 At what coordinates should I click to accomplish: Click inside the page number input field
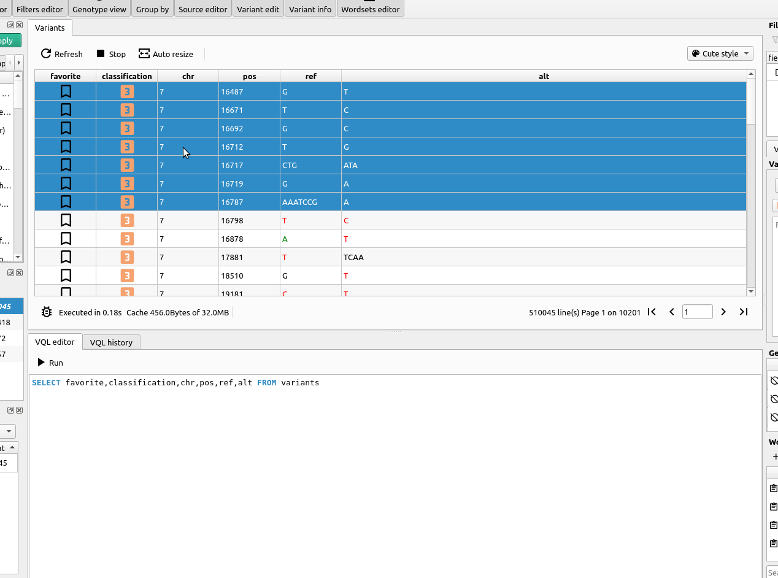[x=697, y=312]
